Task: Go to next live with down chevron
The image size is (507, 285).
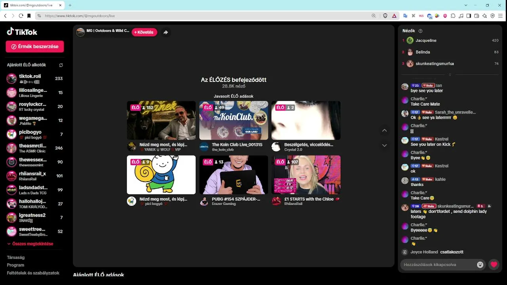Action: coord(384,145)
